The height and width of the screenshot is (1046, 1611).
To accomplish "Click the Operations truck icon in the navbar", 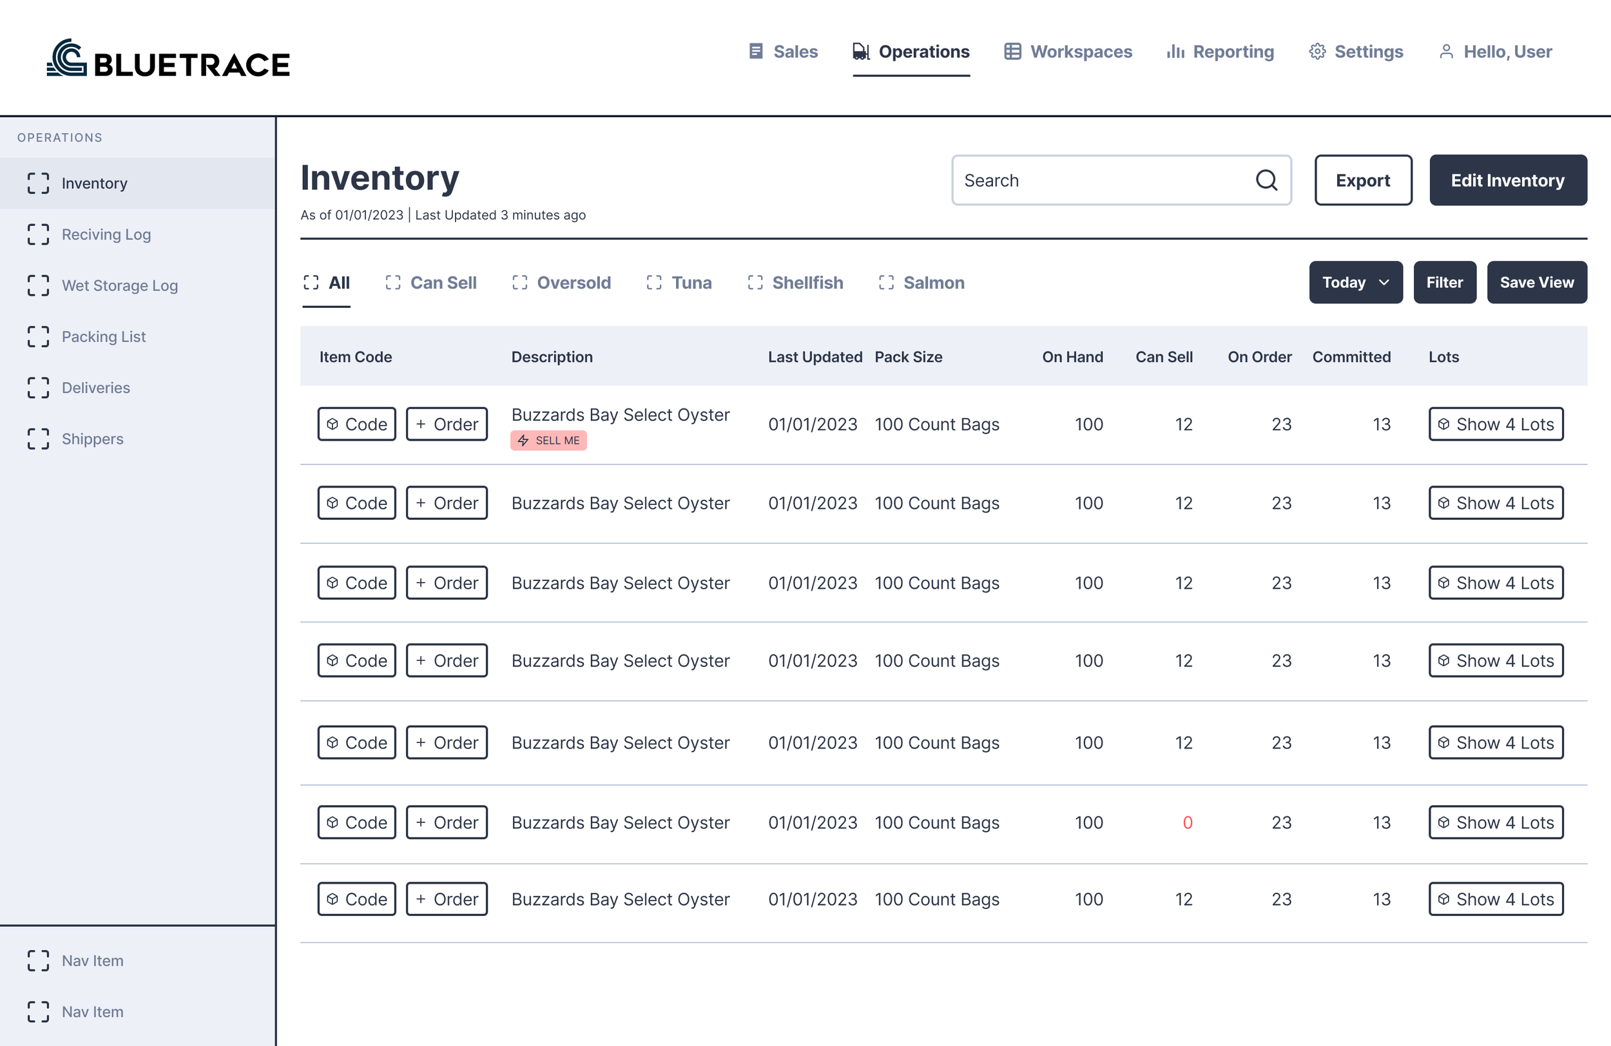I will [860, 51].
